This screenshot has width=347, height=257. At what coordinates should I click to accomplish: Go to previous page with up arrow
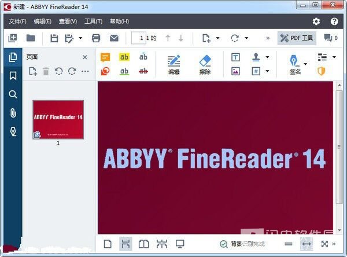pyautogui.click(x=168, y=38)
